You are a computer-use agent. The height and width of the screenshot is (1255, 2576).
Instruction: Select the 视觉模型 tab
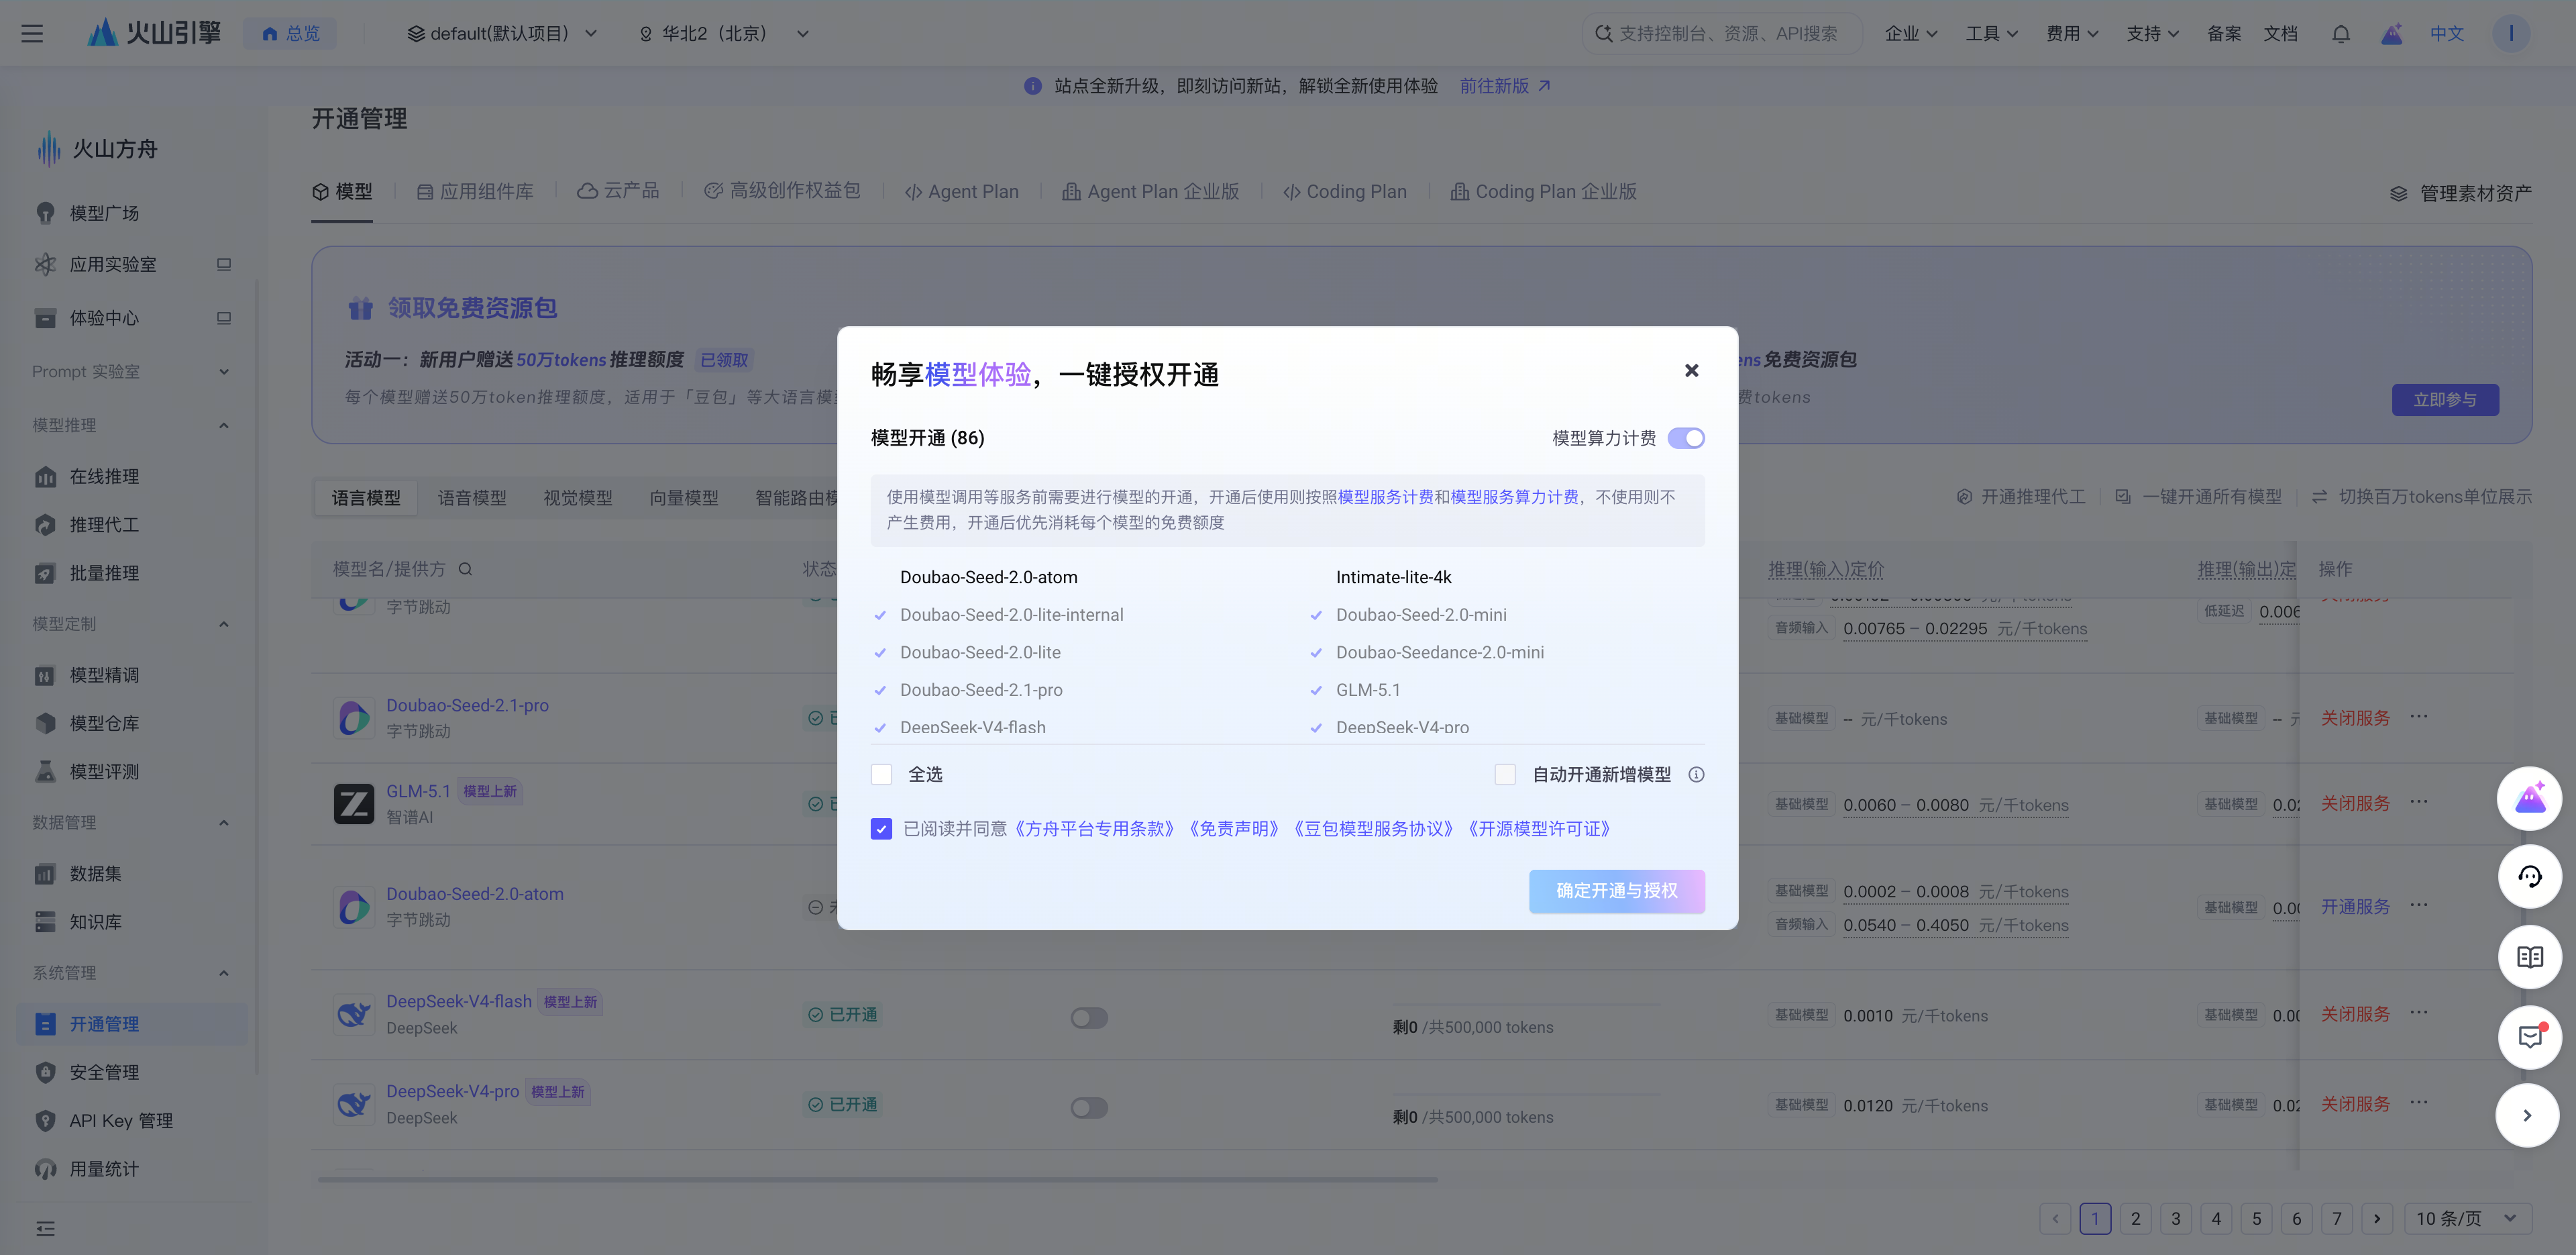(578, 497)
